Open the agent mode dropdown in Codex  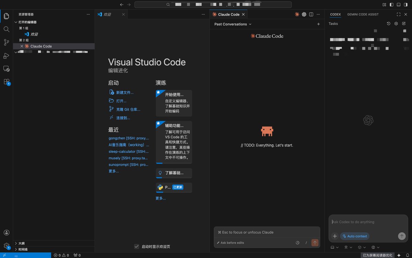click(348, 247)
